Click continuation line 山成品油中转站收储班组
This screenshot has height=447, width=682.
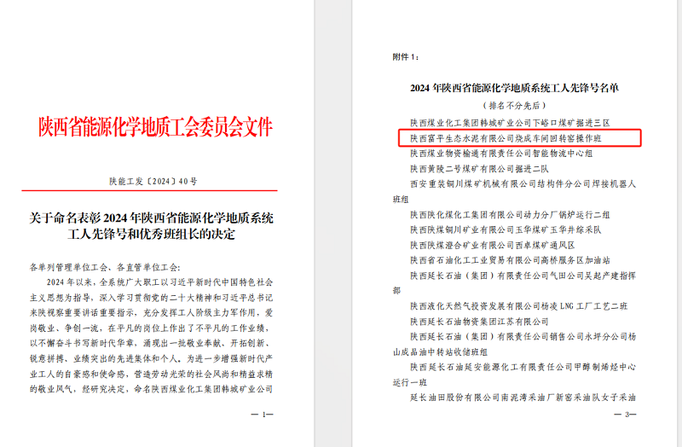(x=440, y=352)
